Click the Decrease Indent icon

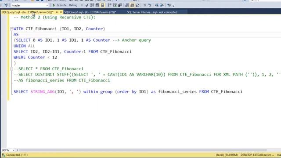(157, 5)
